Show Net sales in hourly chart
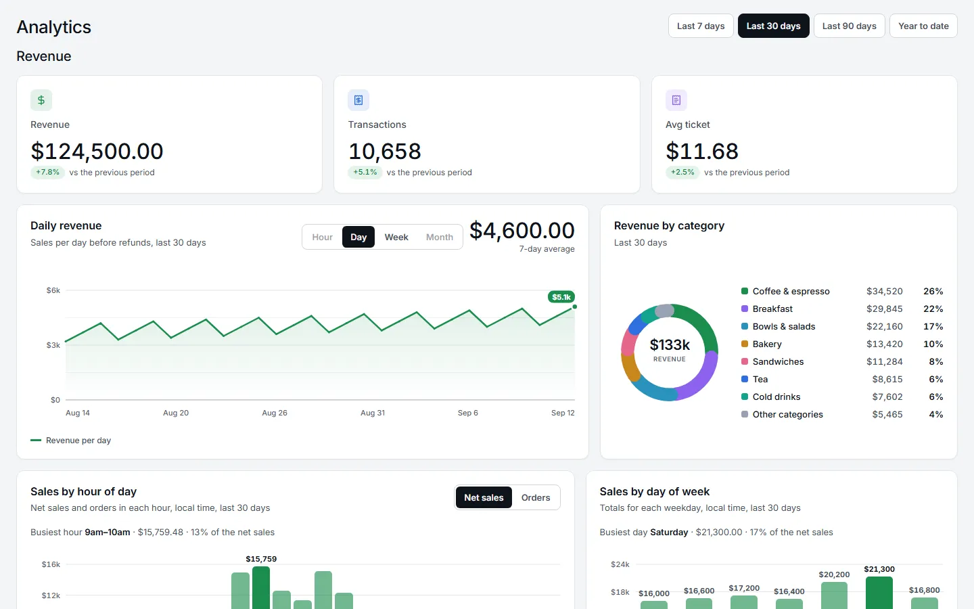 point(484,497)
